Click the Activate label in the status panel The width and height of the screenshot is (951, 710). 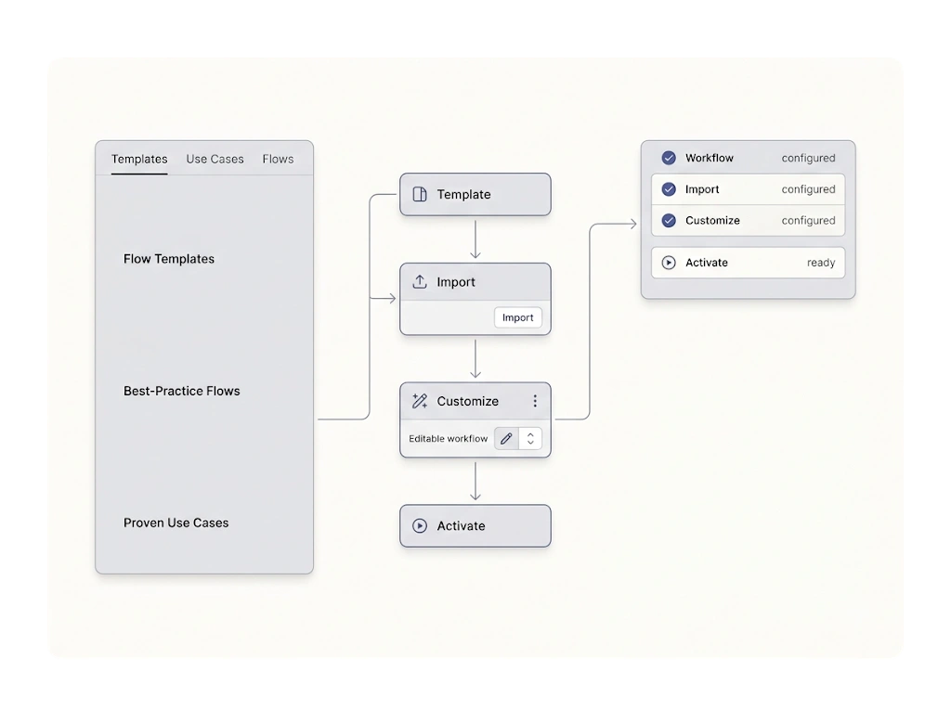click(x=707, y=263)
